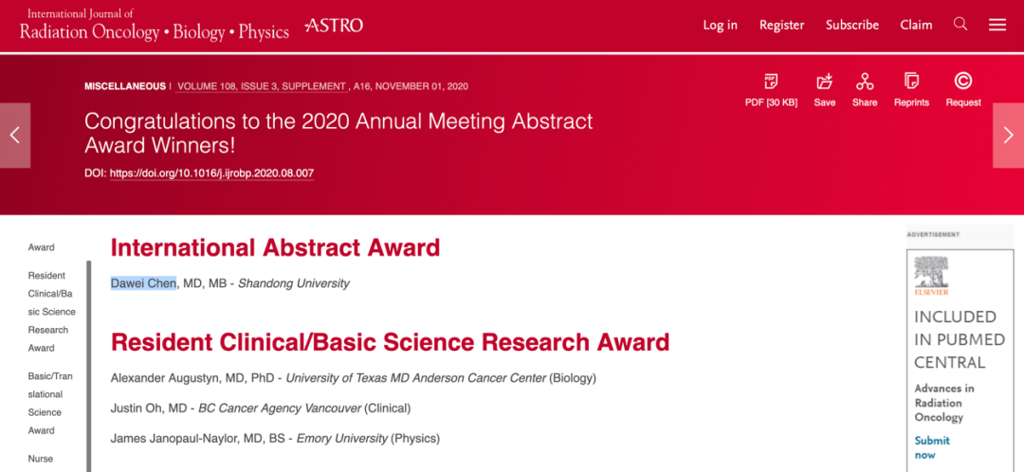Open the search magnifier icon
Image resolution: width=1024 pixels, height=472 pixels.
pos(960,25)
